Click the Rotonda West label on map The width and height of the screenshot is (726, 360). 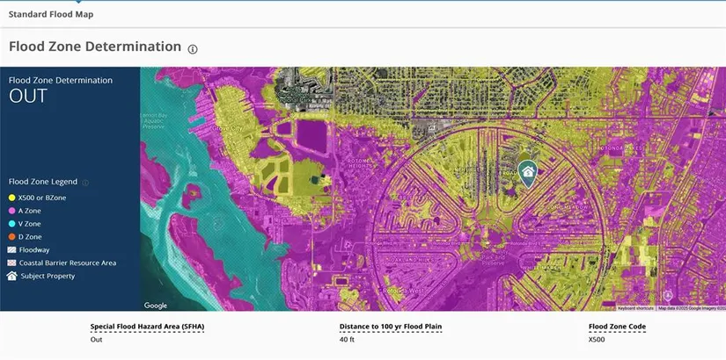pyautogui.click(x=404, y=291)
